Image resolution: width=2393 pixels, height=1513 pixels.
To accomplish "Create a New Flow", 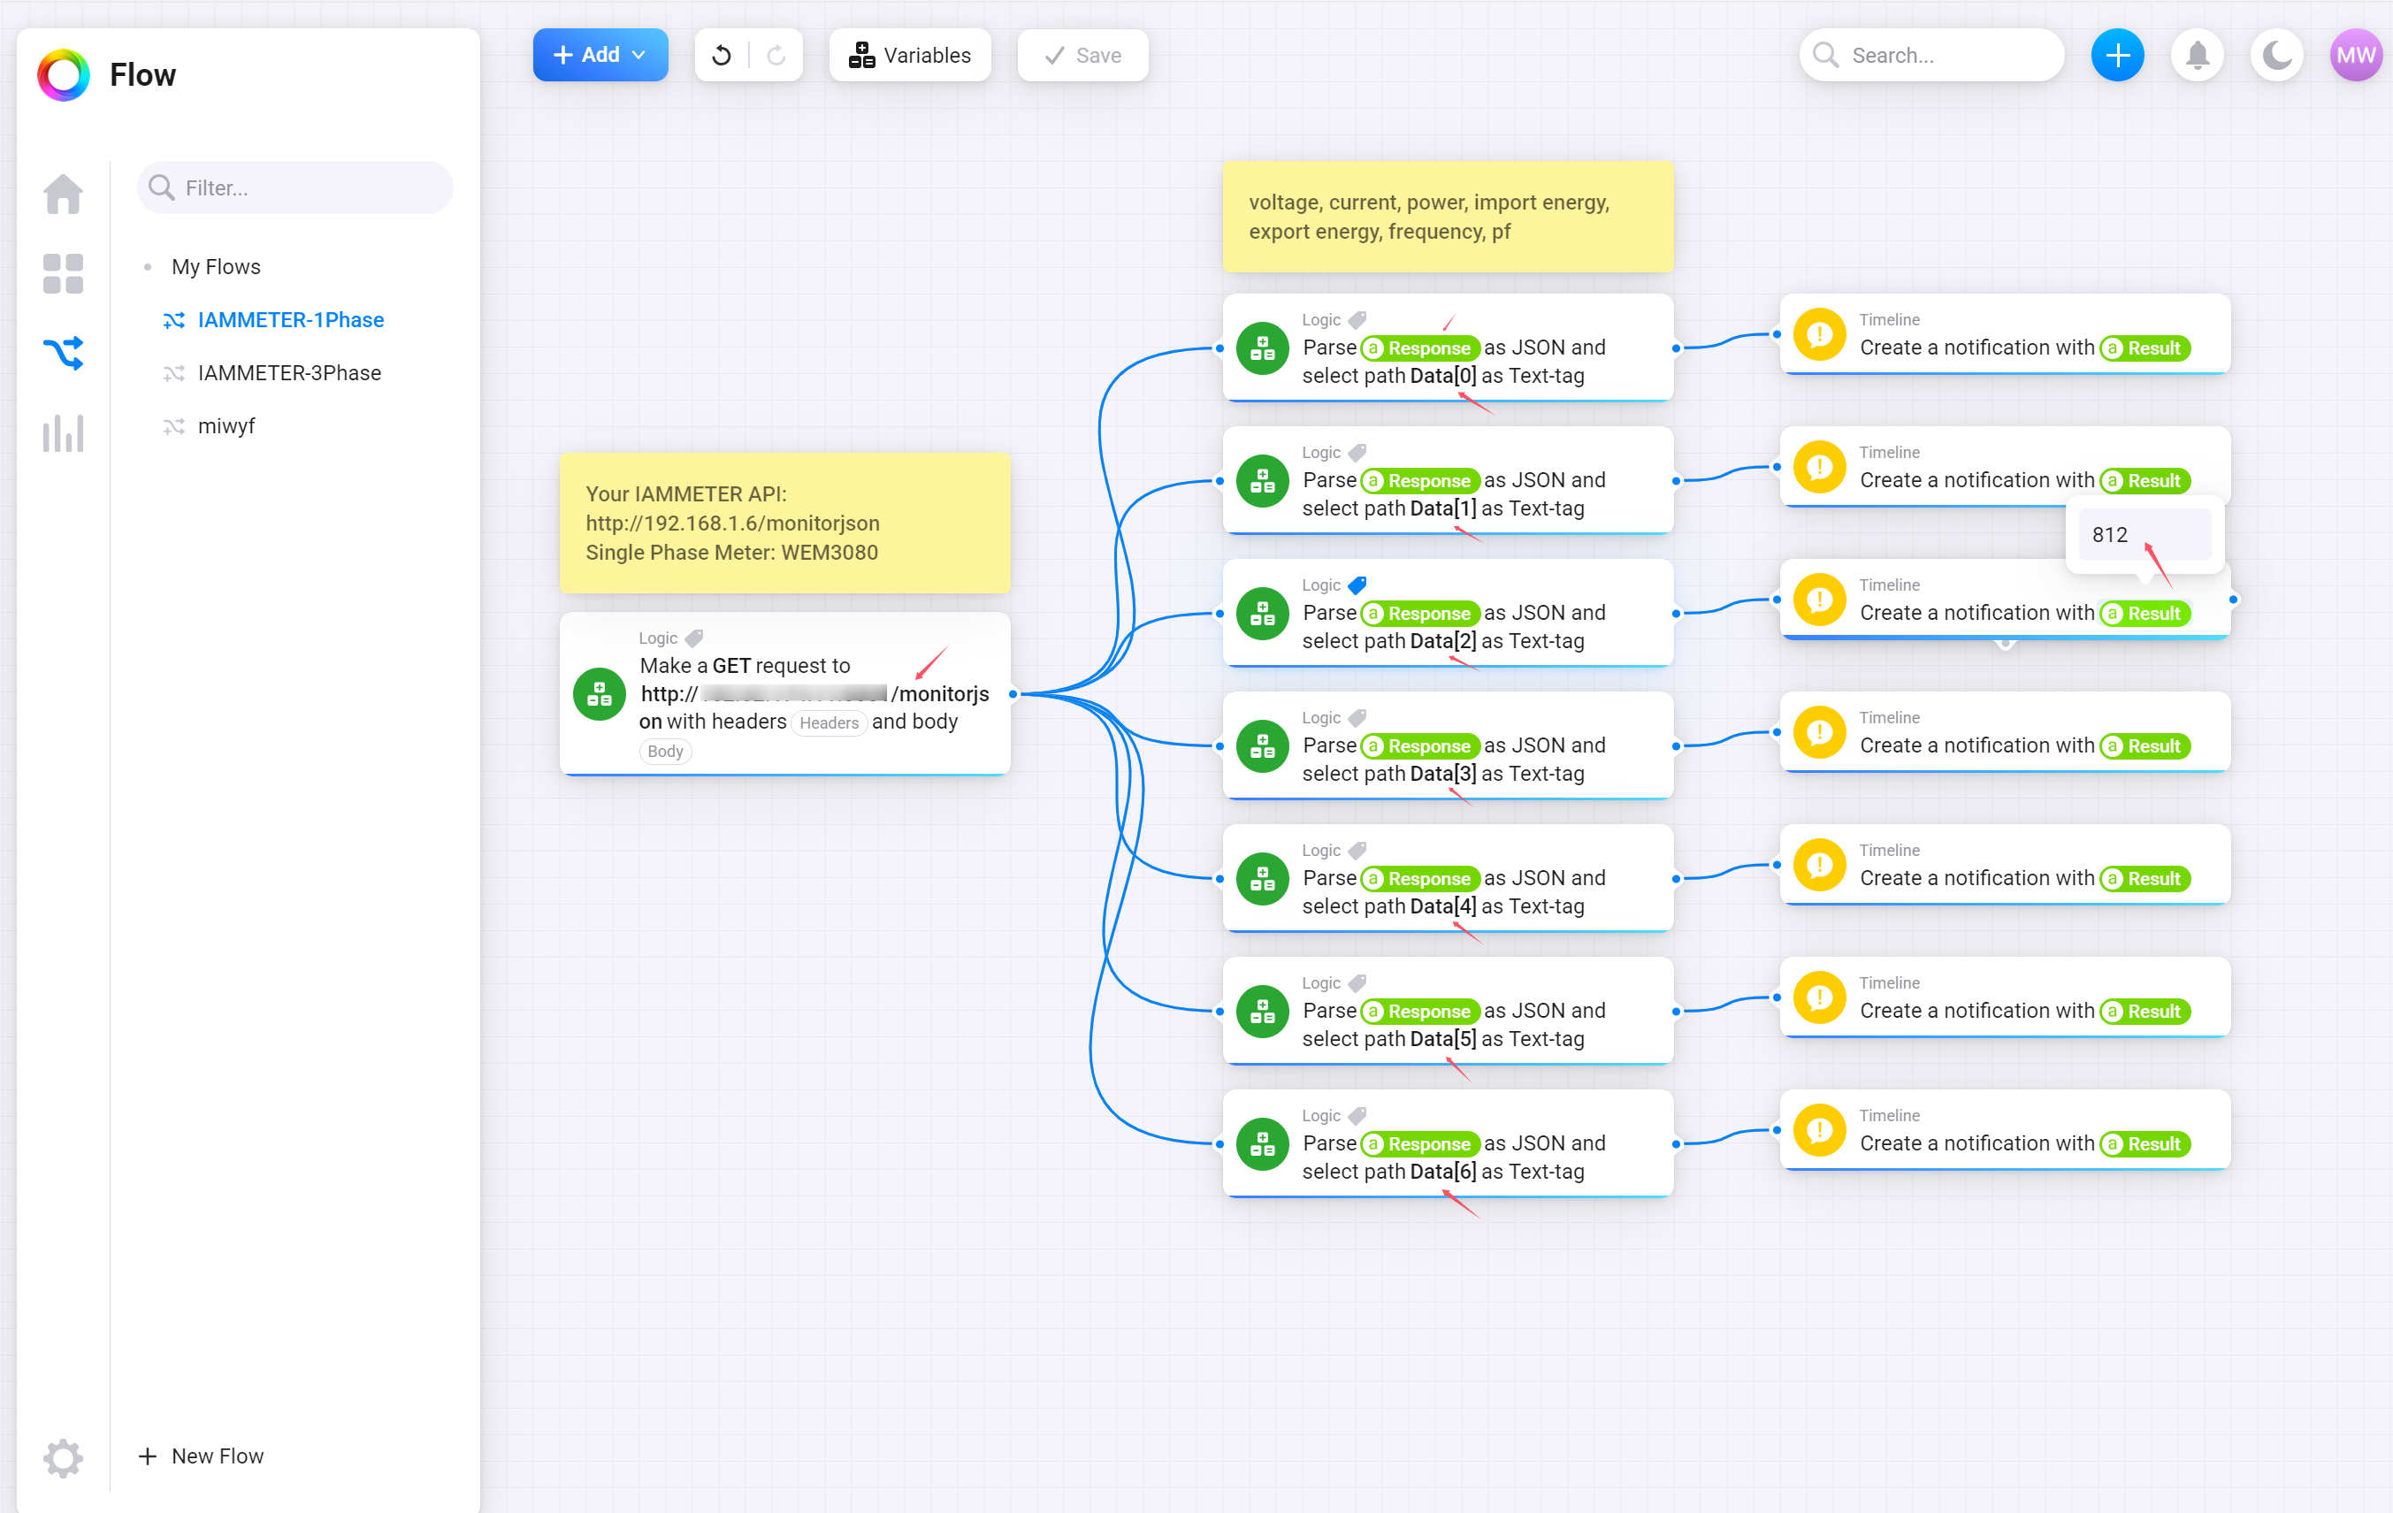I will (x=202, y=1456).
